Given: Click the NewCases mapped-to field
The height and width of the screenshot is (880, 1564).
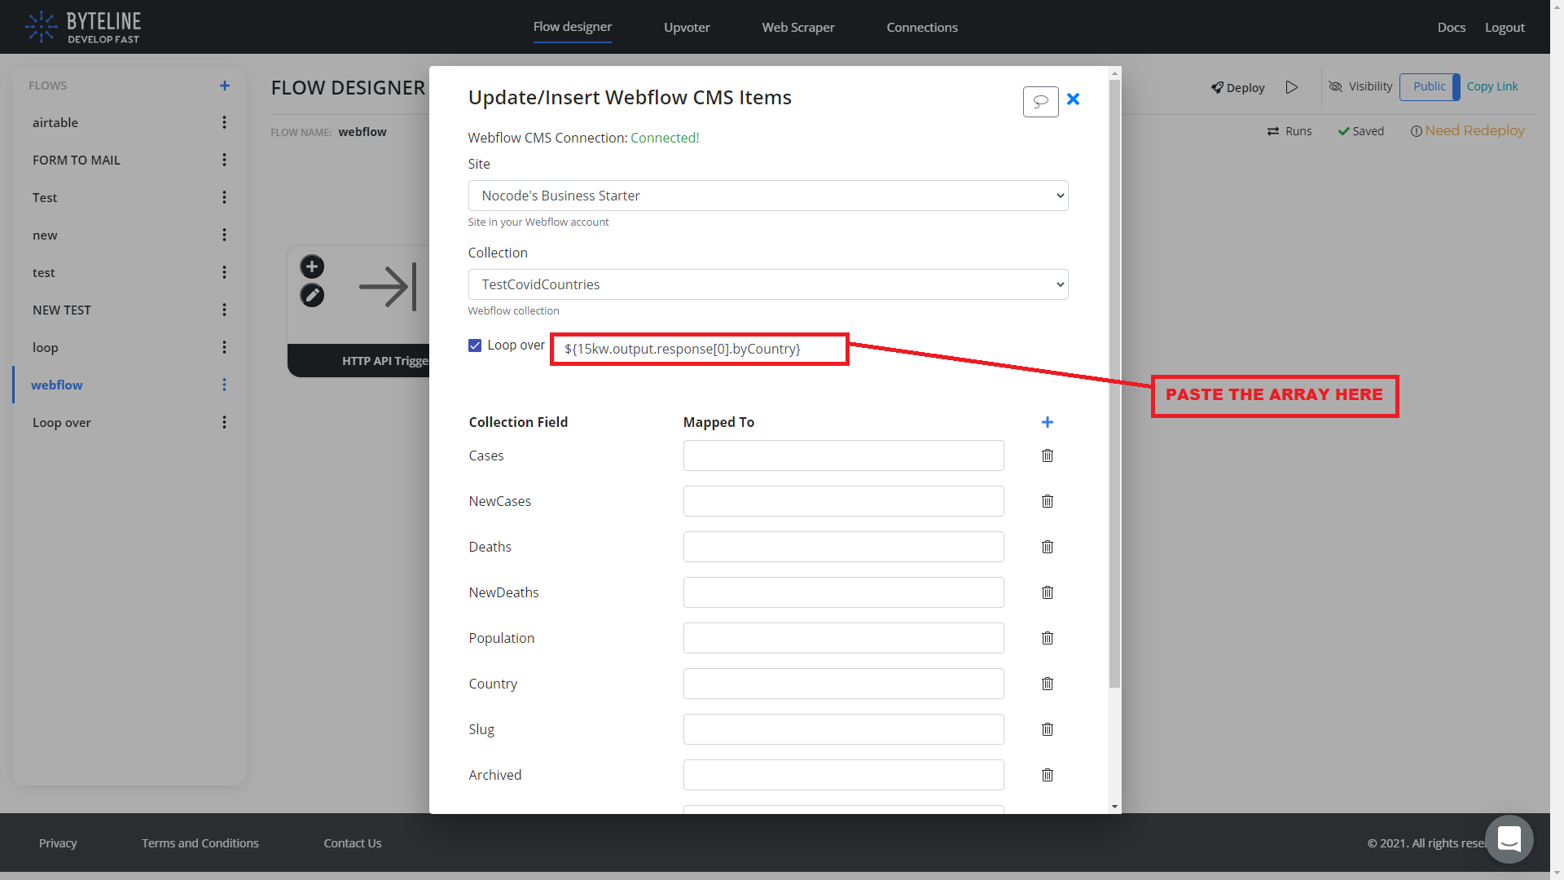Looking at the screenshot, I should [x=843, y=501].
